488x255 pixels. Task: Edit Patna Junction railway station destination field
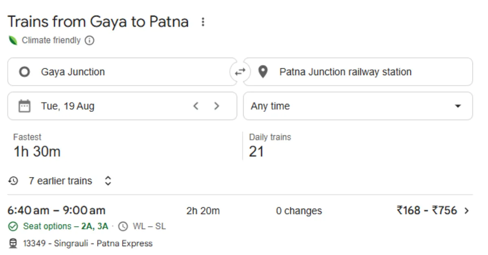[x=358, y=72]
